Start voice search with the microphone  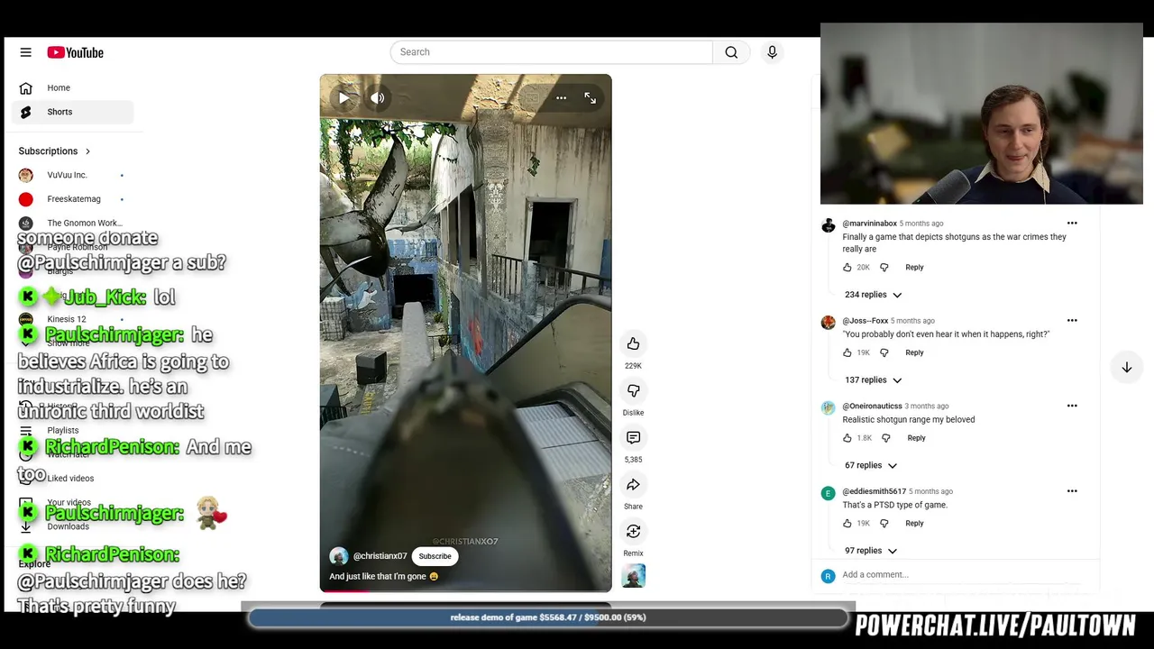tap(772, 52)
